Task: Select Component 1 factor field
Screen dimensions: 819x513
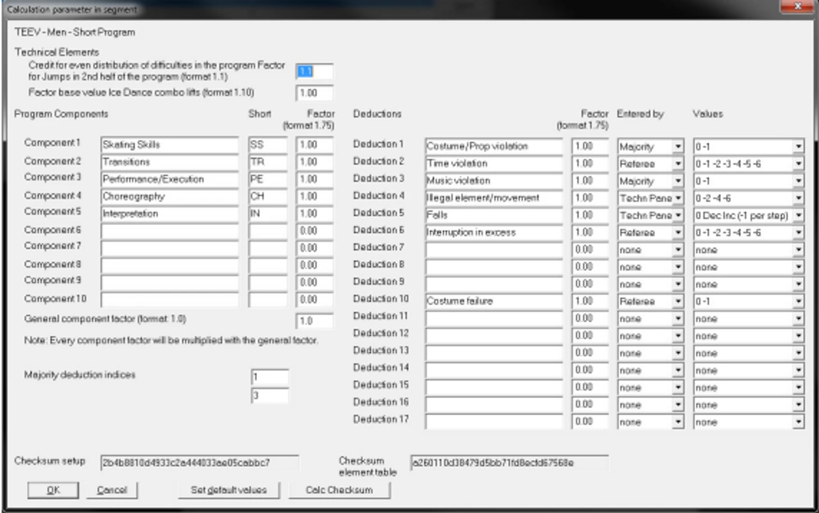Action: coord(314,144)
